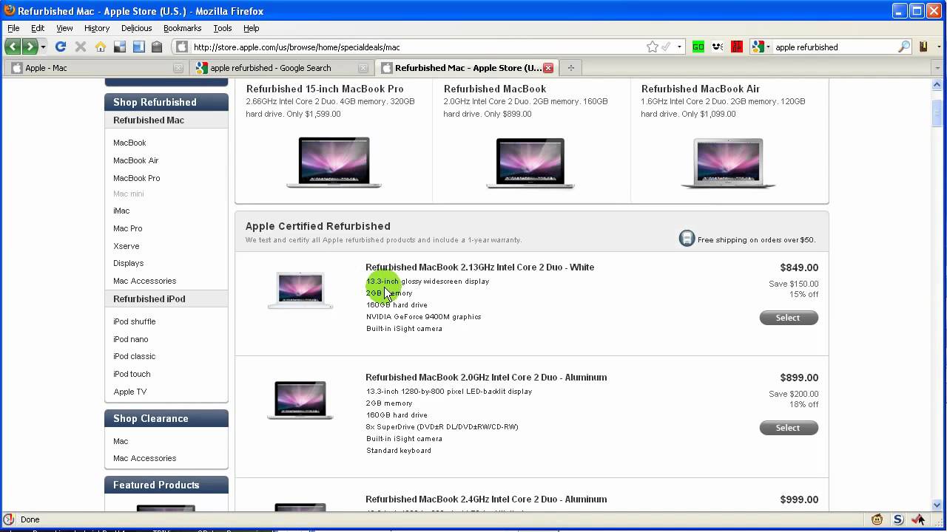
Task: Open 'Refurbished MacBook 2.13GHz Intel Core 2 Duo - White' title
Action: point(479,267)
